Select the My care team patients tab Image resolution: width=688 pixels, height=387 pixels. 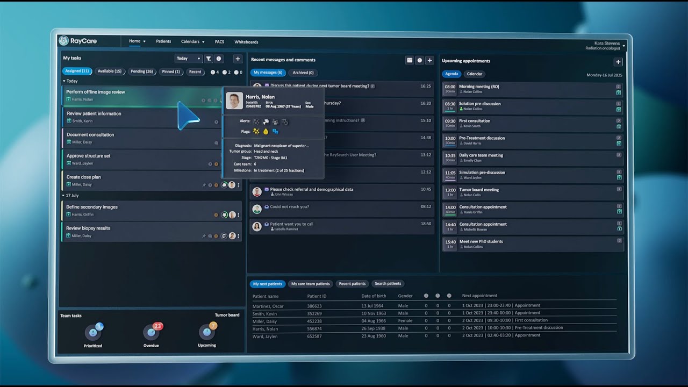pyautogui.click(x=311, y=284)
